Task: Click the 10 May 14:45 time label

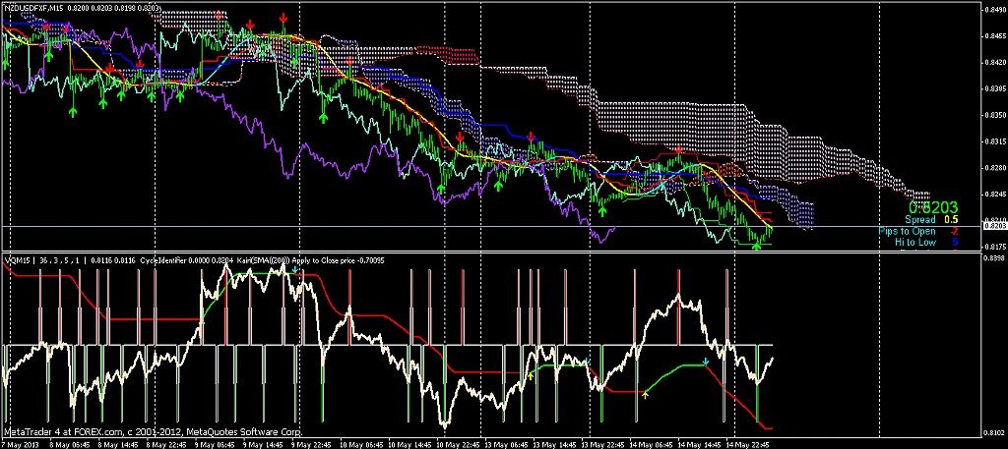Action: coord(409,444)
